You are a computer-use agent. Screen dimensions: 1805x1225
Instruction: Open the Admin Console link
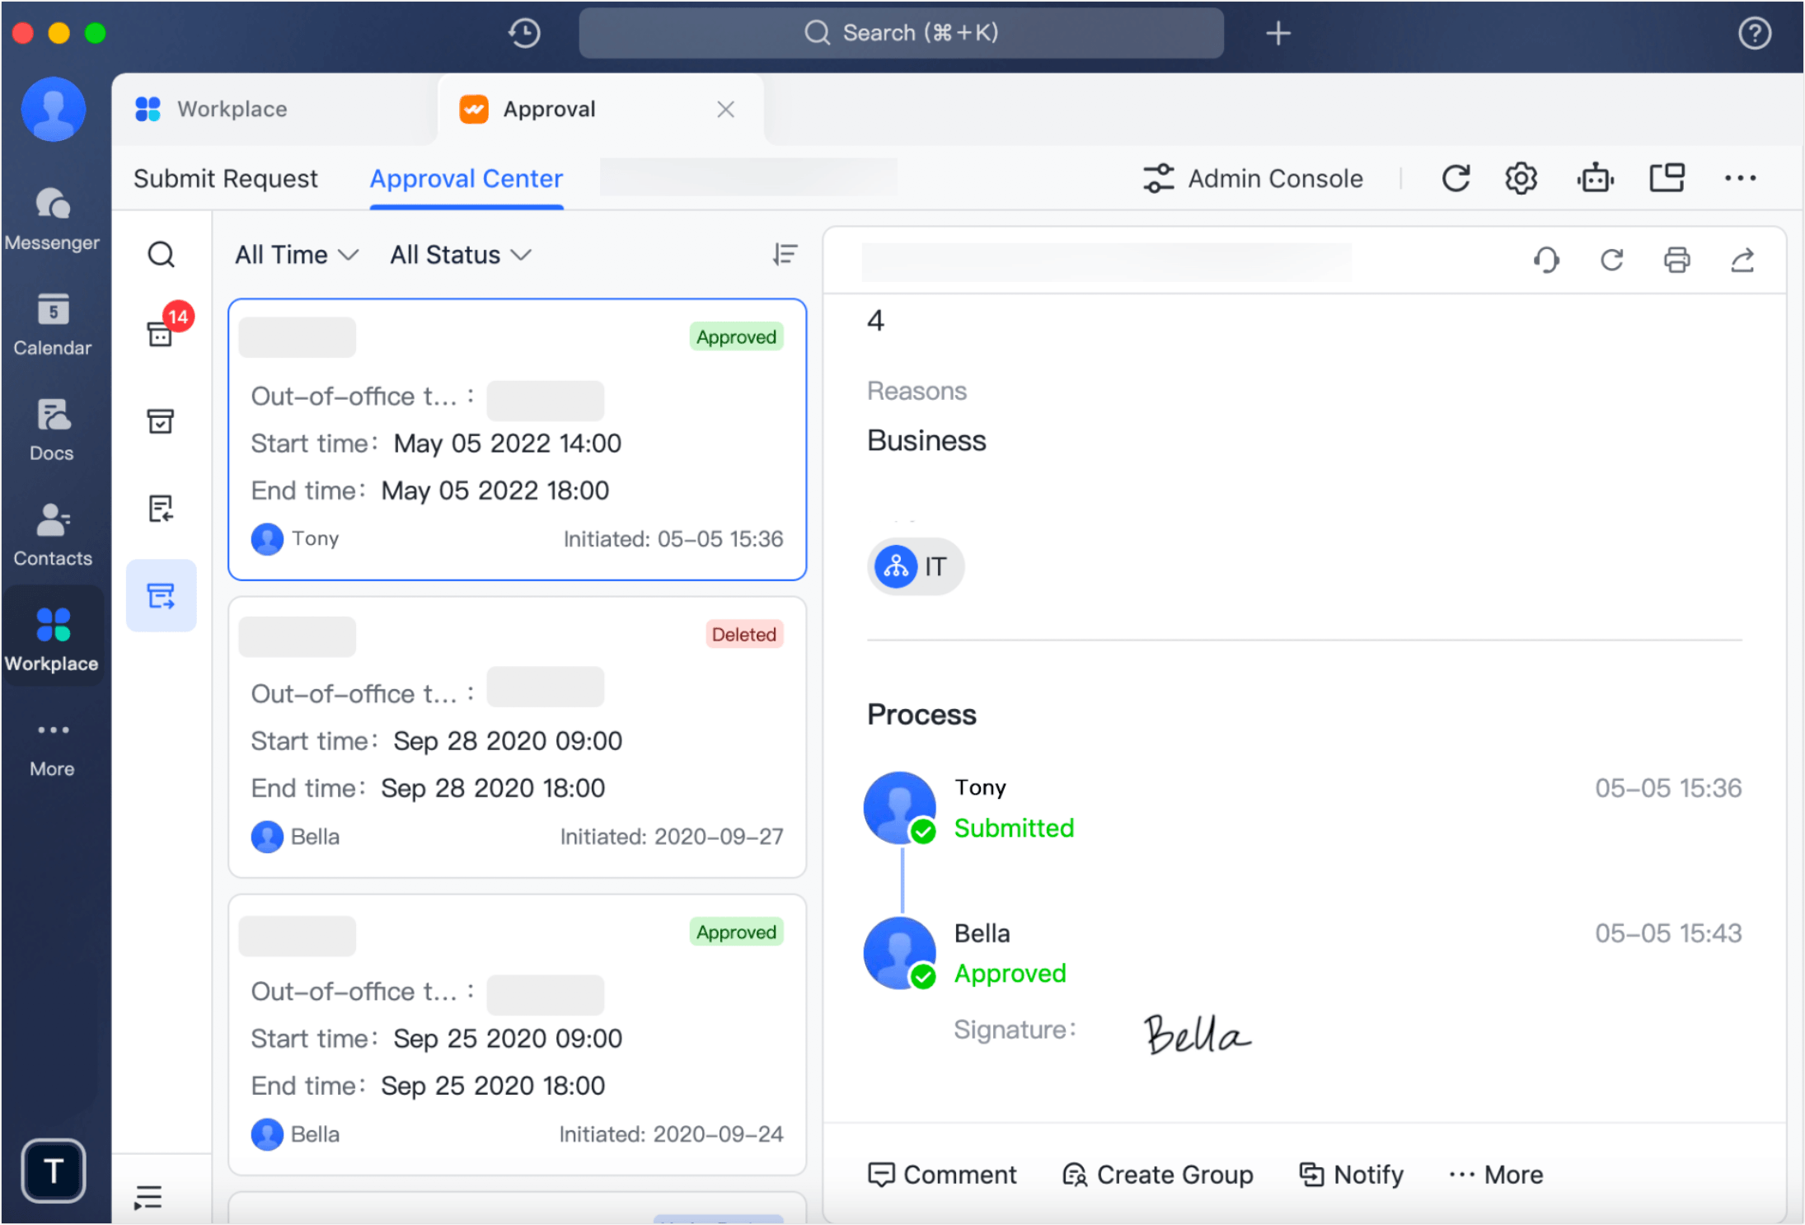pyautogui.click(x=1253, y=178)
